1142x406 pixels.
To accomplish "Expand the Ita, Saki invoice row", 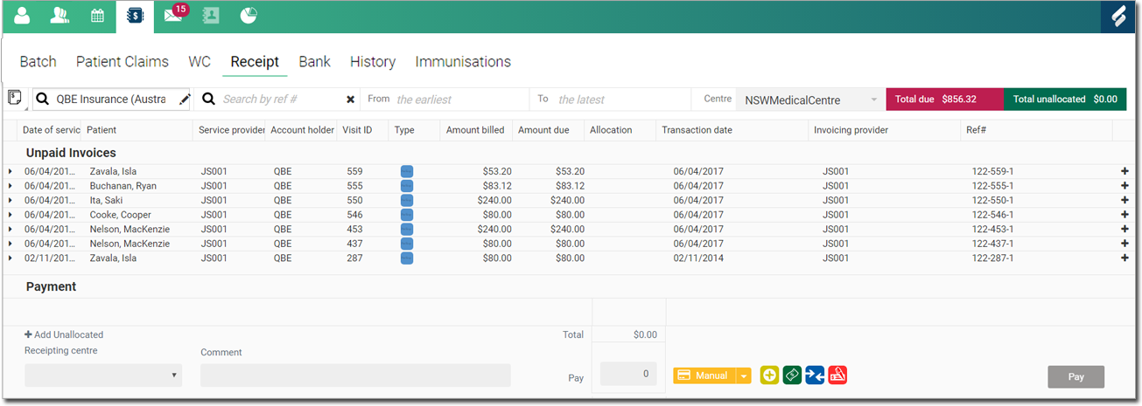I will [x=11, y=201].
